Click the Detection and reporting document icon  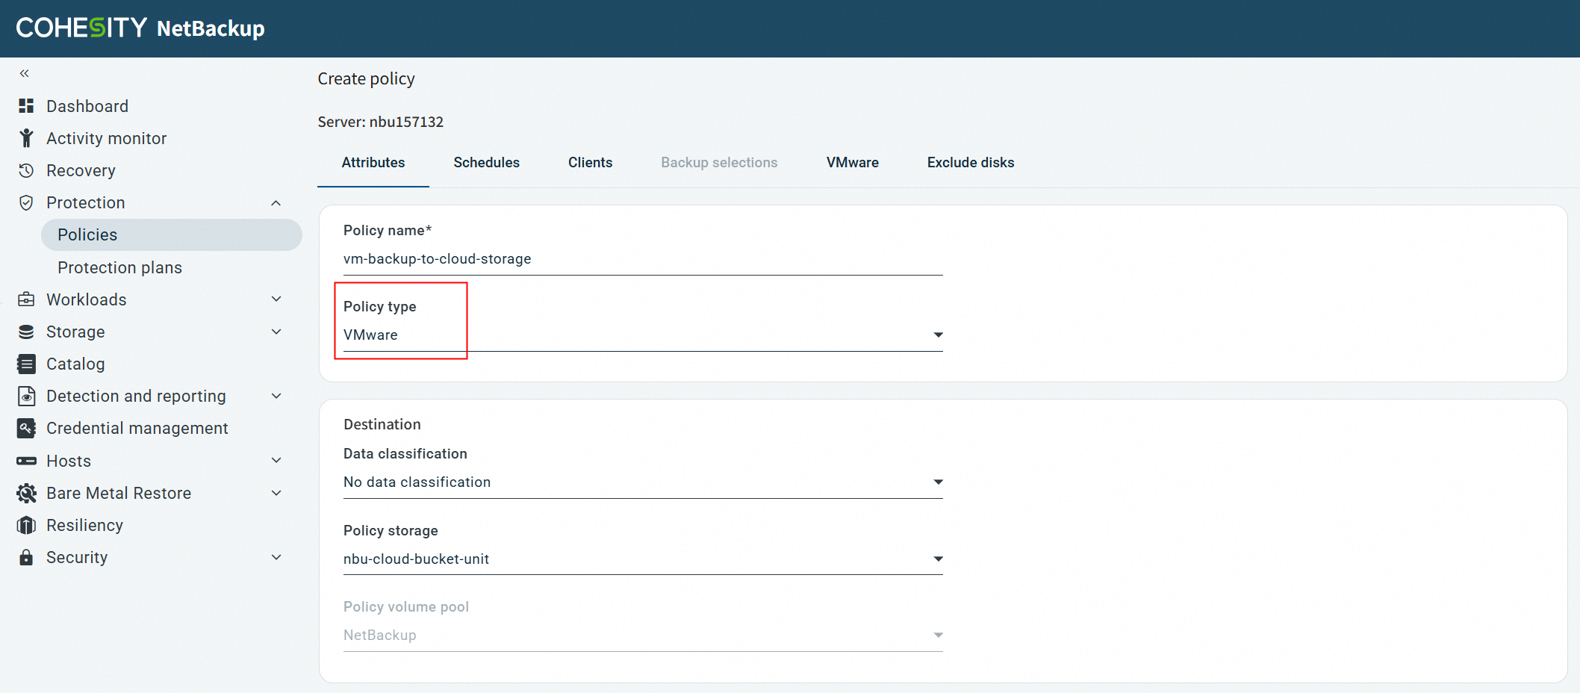tap(26, 396)
